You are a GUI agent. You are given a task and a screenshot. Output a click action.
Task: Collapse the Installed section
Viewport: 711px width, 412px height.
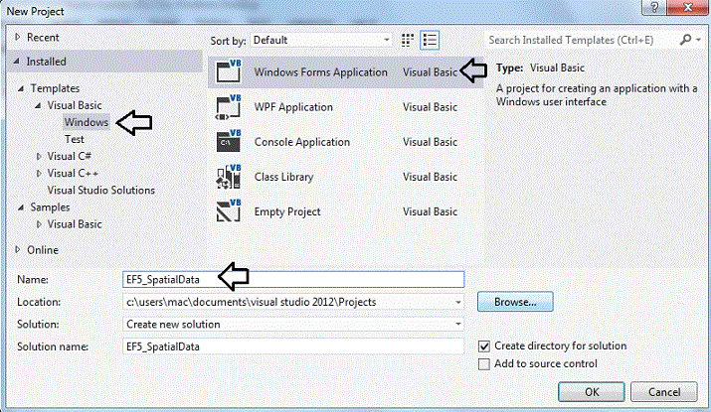click(x=16, y=61)
